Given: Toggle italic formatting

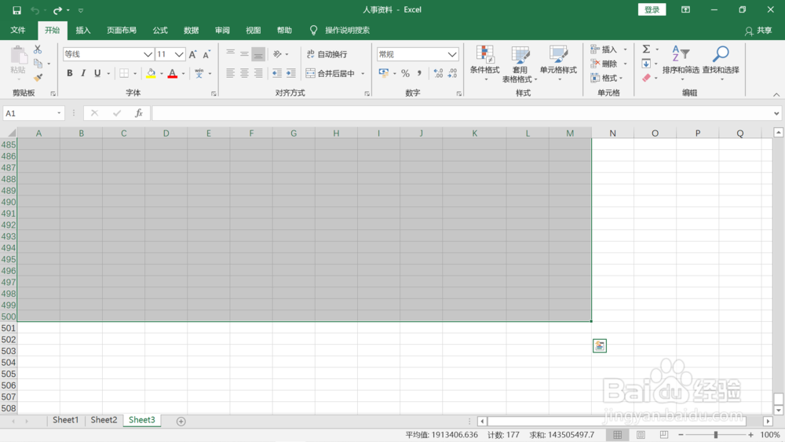Looking at the screenshot, I should [x=83, y=74].
